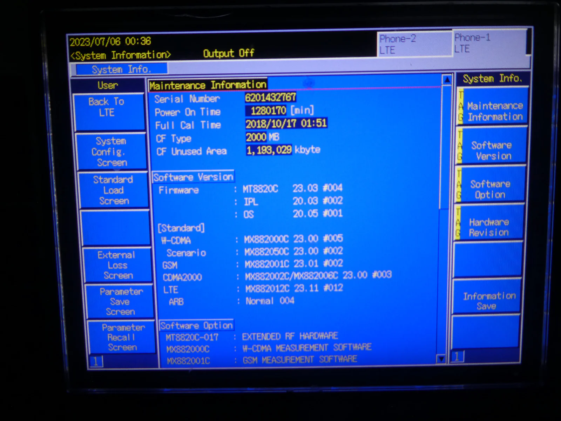Click the left menu page 1 indicator
Viewport: 561px width, 421px height.
click(96, 361)
